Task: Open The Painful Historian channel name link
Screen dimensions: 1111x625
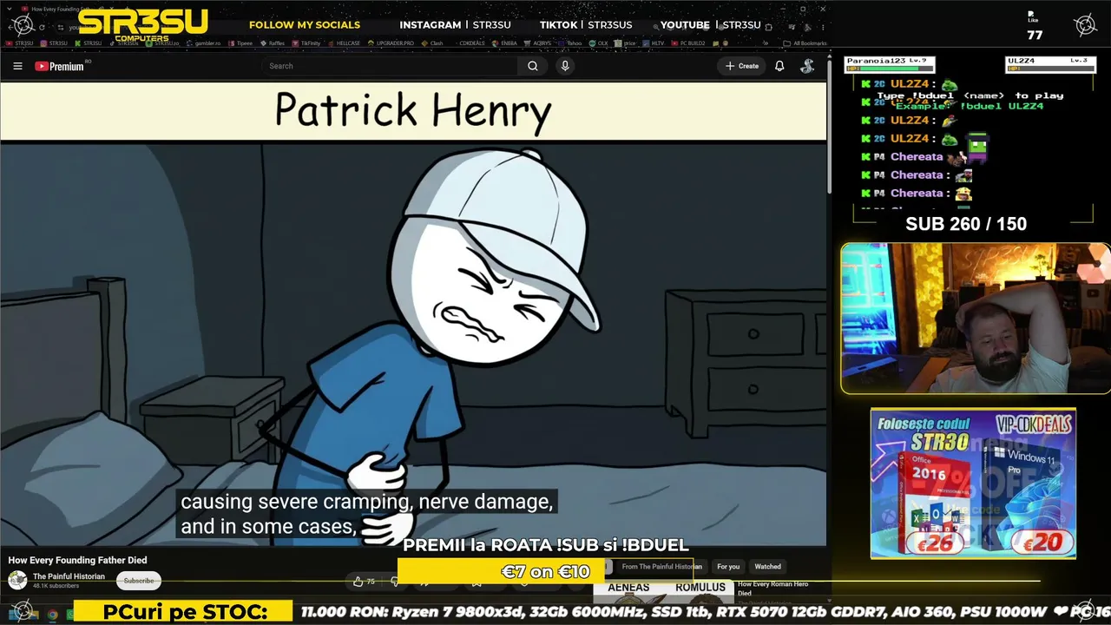Action: tap(69, 576)
